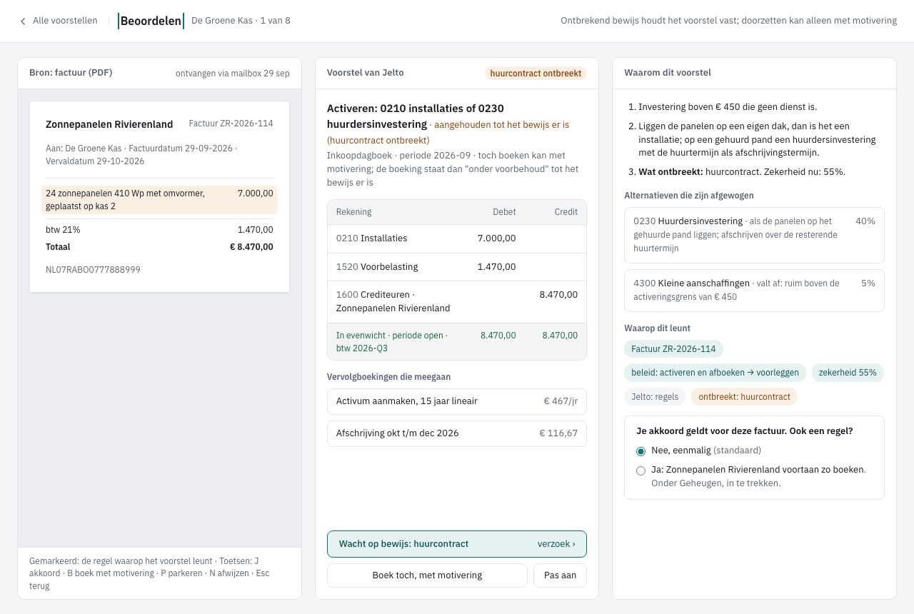
Task: Click the 'zekerheid 55%' chip
Action: pyautogui.click(x=848, y=373)
